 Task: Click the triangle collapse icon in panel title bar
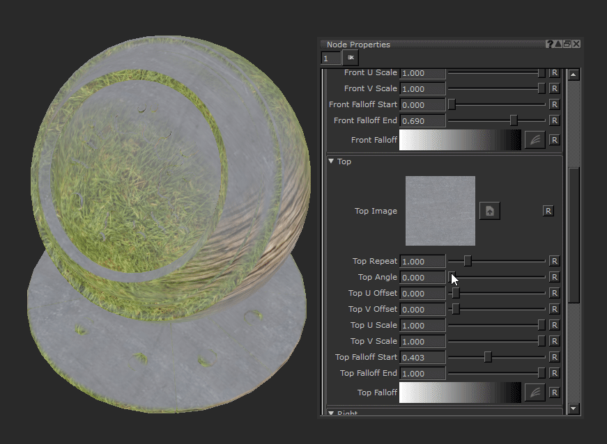[x=558, y=44]
